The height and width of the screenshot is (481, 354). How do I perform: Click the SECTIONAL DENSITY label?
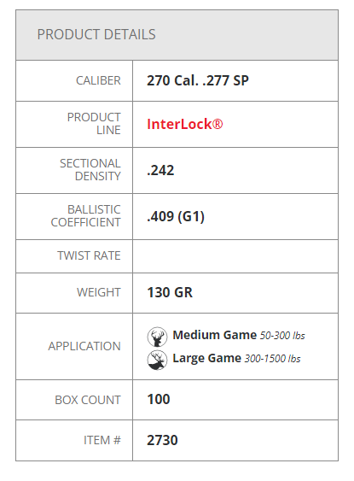[x=90, y=170]
